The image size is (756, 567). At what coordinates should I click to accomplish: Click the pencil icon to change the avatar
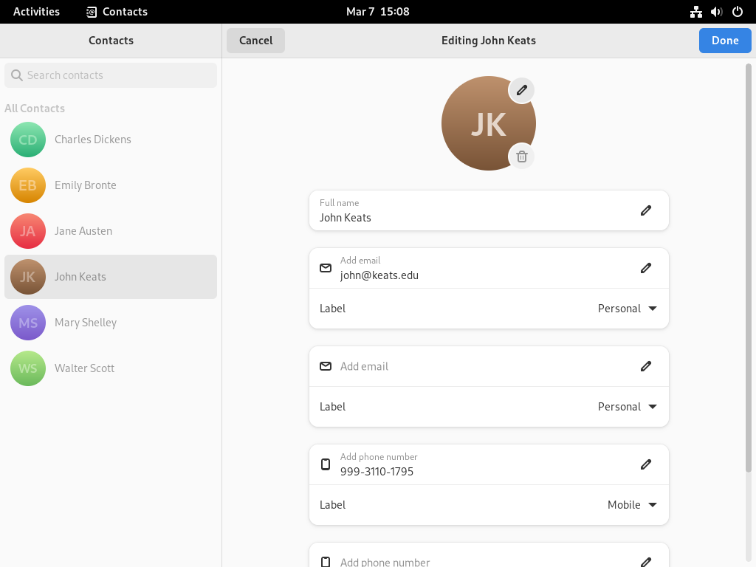[x=521, y=90]
